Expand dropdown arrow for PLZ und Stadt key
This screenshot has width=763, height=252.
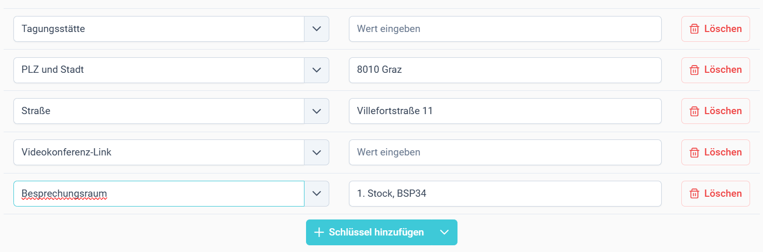tap(317, 70)
